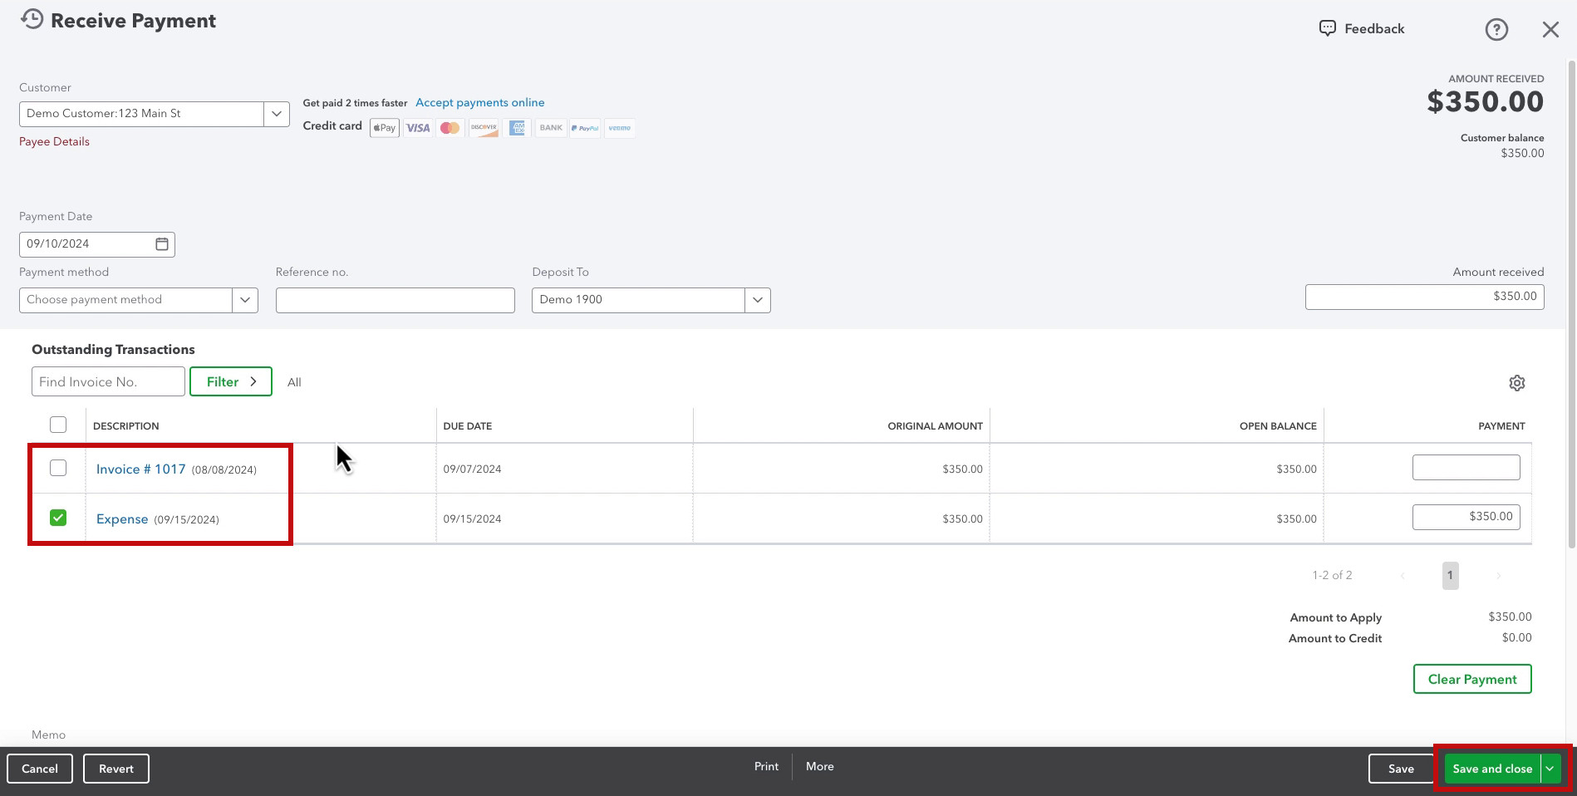Select the Venmo icon
Screen dimensions: 1577x796
tap(619, 128)
